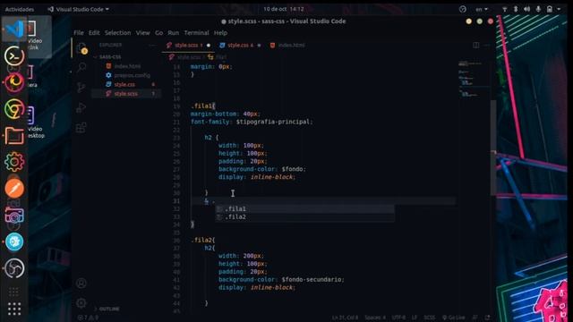Viewport: 573px width, 322px height.
Task: Click the Run menu
Action: 173,33
